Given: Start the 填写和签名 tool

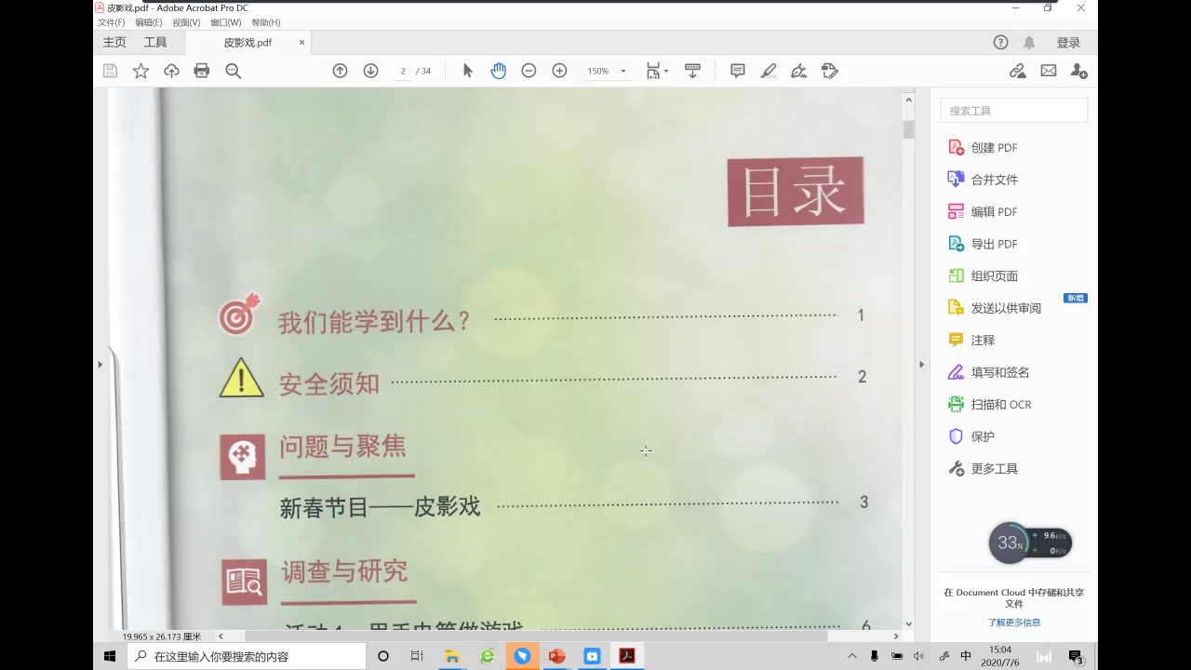Looking at the screenshot, I should pos(997,371).
